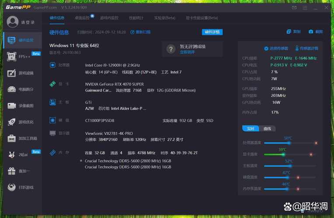Click ViewSonic VX2781-4K-PRO monitor name
The image size is (334, 218).
point(109,133)
